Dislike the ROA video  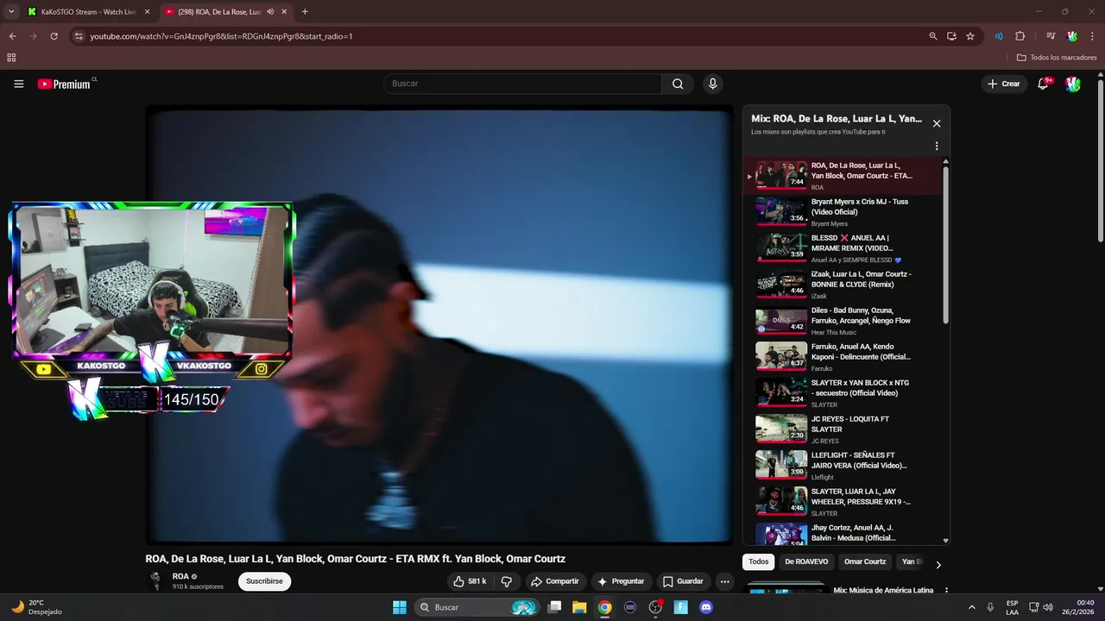point(507,581)
